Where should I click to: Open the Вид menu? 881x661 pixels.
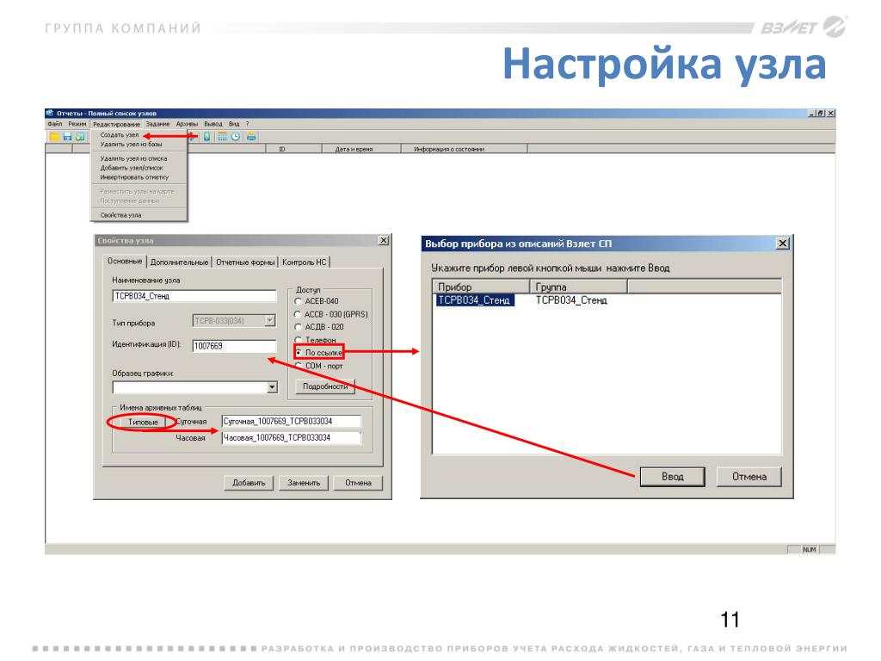[234, 124]
